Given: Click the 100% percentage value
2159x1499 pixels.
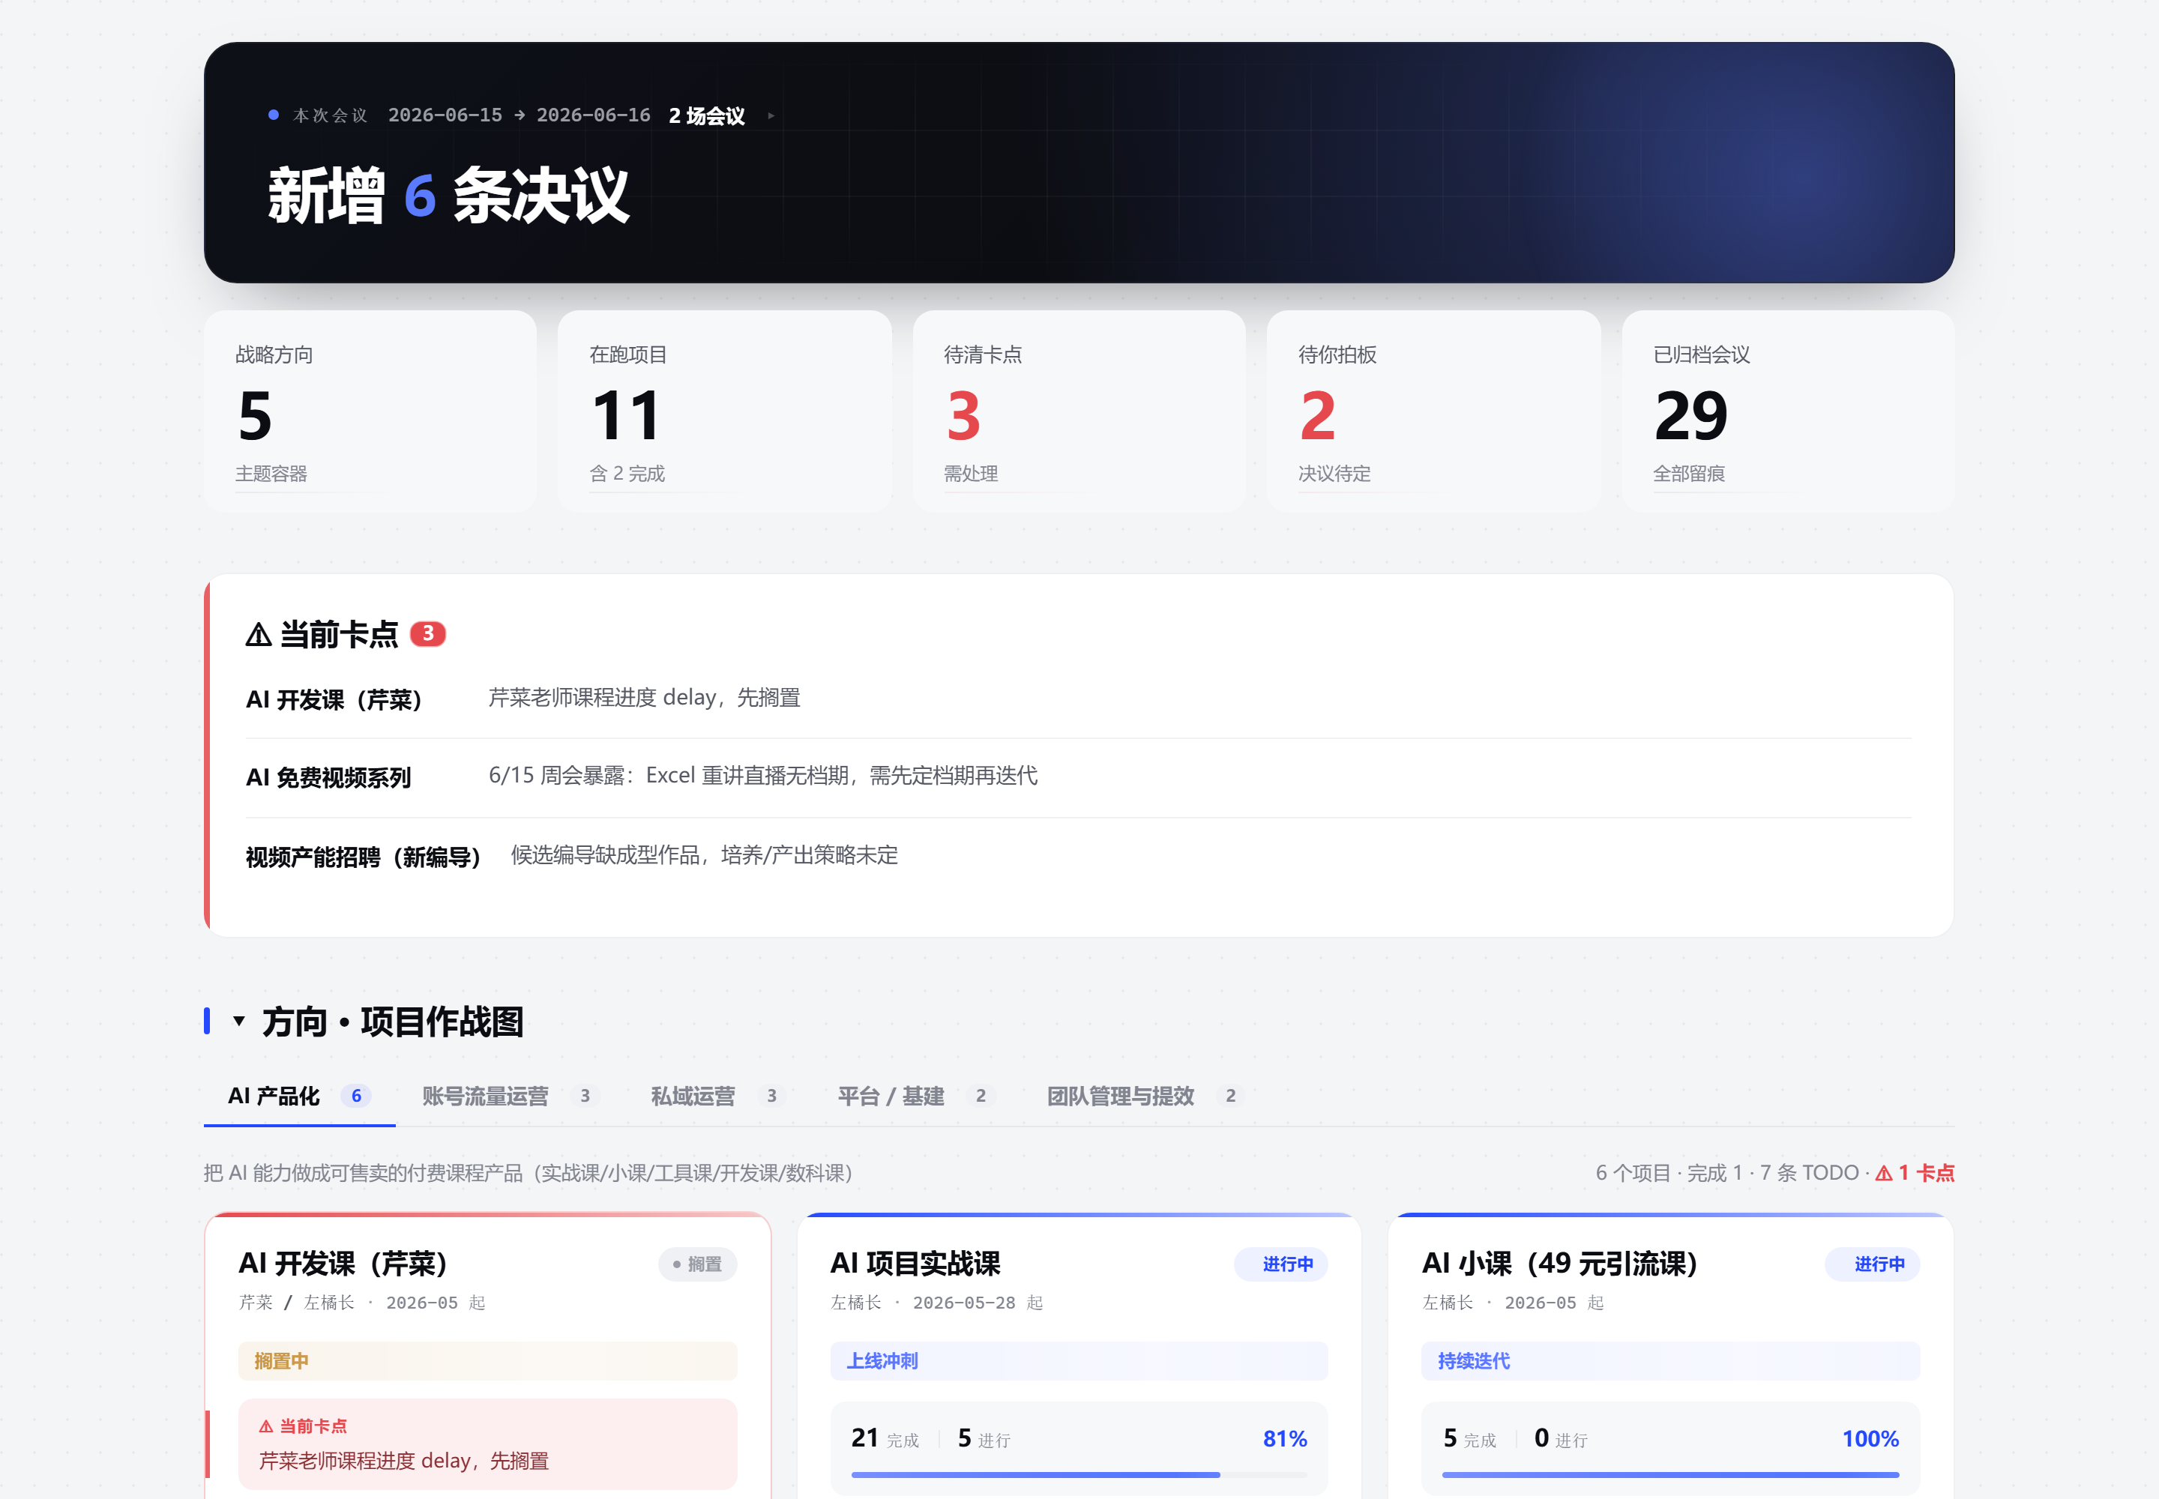Looking at the screenshot, I should [1870, 1439].
